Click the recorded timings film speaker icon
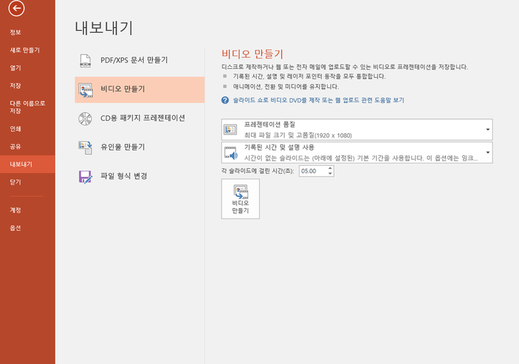The width and height of the screenshot is (519, 364). coord(231,153)
